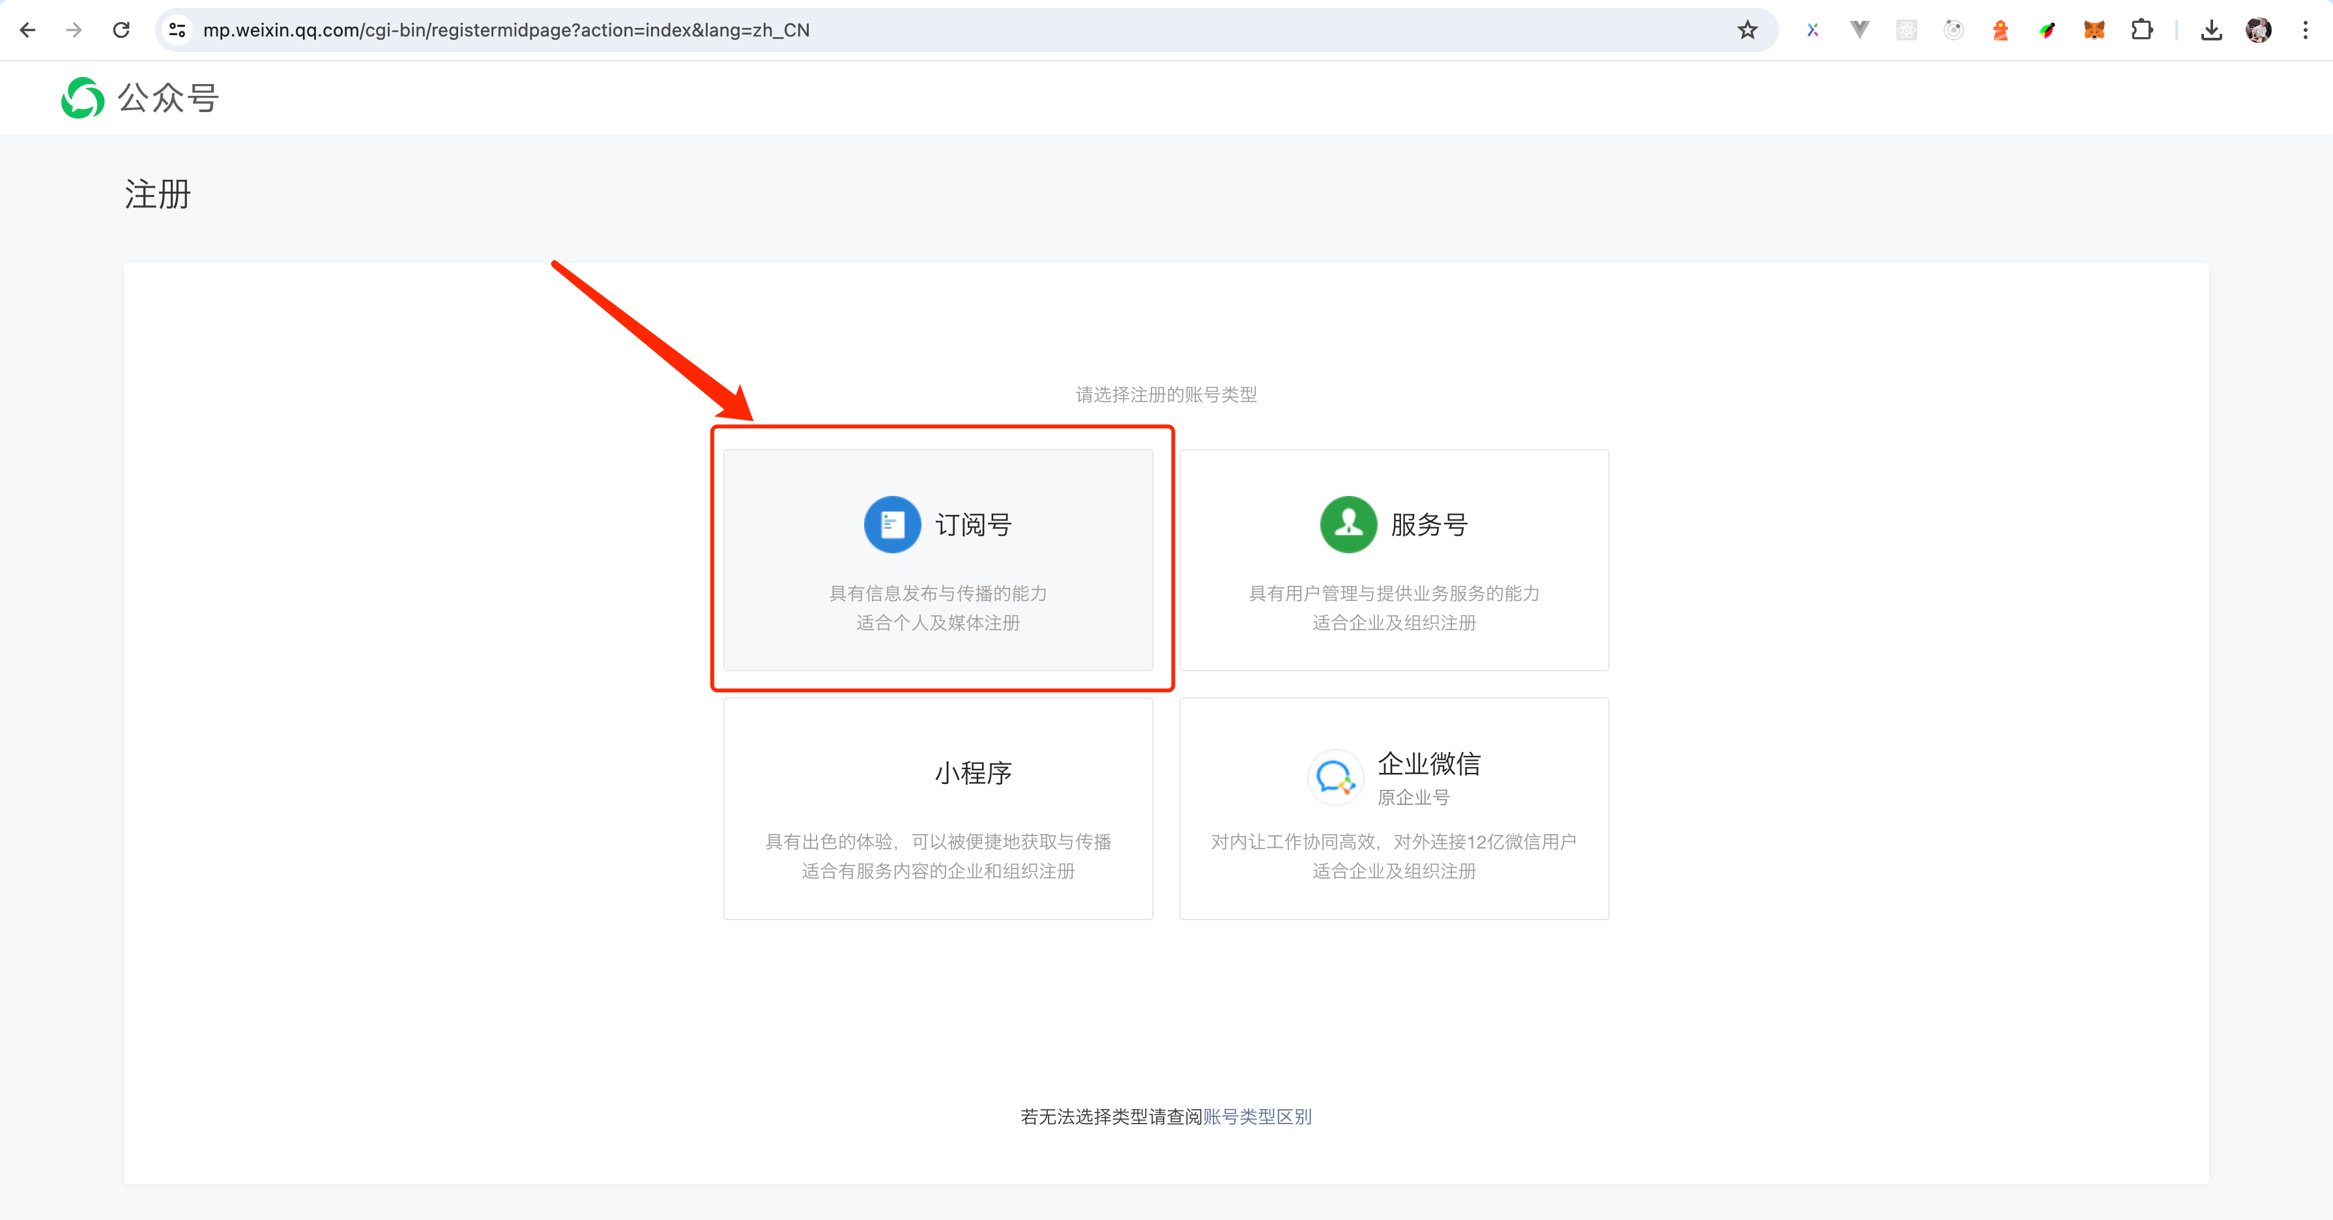This screenshot has height=1220, width=2333.
Task: Open the Lighthouse extension icon
Action: pyautogui.click(x=2000, y=30)
